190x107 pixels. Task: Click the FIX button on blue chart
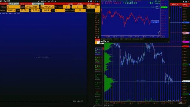(180, 103)
